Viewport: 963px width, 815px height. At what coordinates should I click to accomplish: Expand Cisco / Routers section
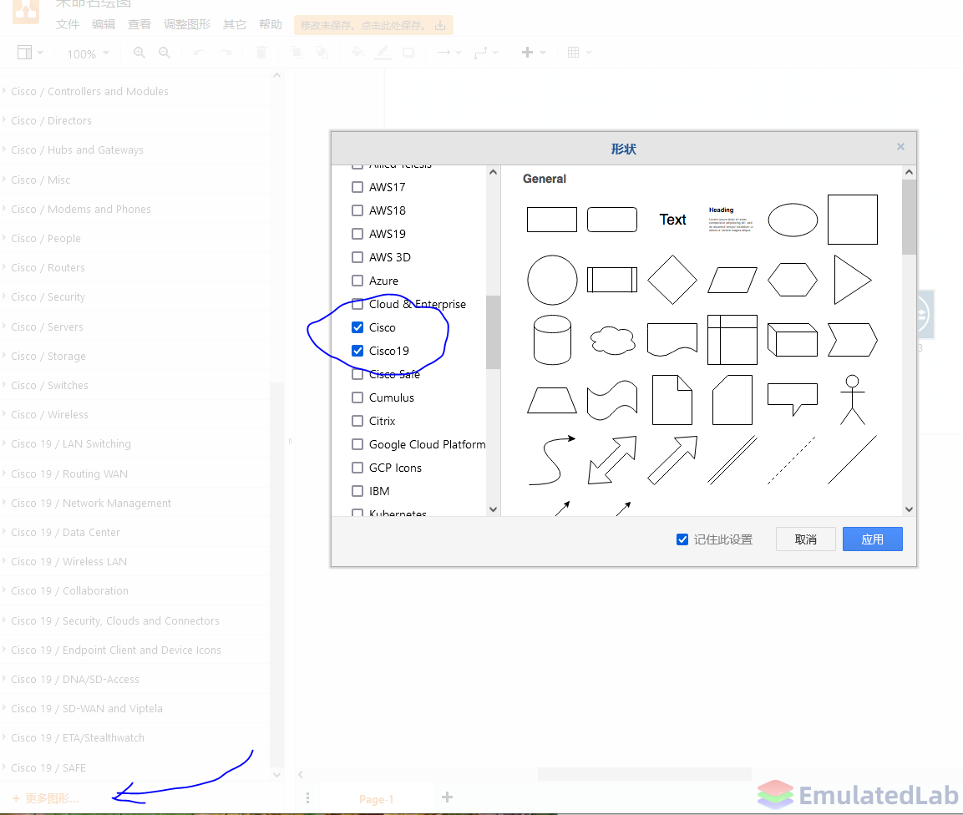coord(135,268)
